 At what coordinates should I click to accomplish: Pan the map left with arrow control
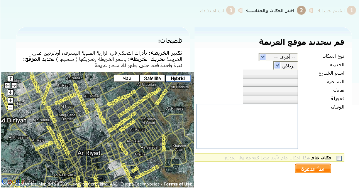pos(7,85)
